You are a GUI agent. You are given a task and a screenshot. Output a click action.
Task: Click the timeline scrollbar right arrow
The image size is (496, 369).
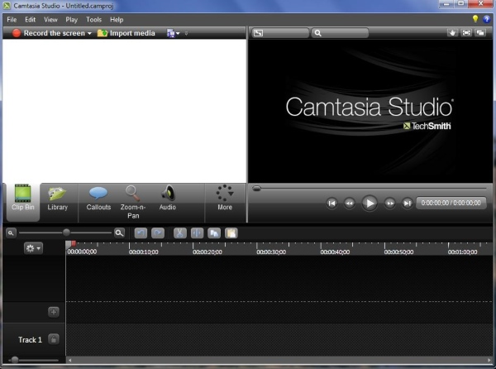489,360
